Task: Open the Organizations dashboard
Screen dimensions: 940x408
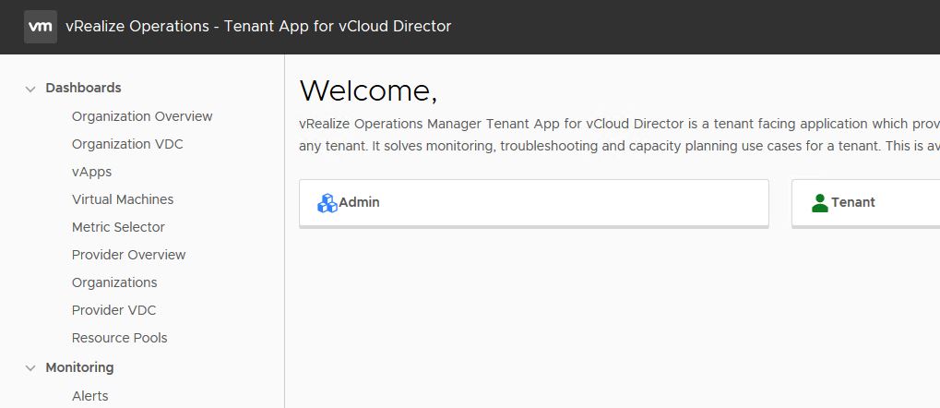Action: 114,282
